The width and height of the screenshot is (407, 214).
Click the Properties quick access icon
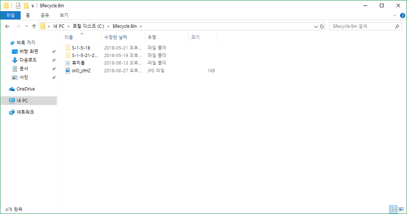coord(18,5)
